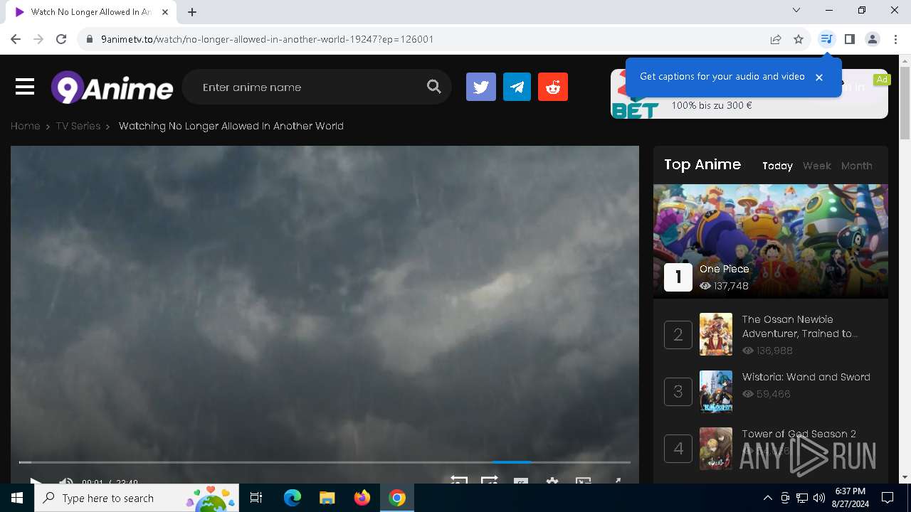
Task: Toggle the browser side panel
Action: pos(849,39)
